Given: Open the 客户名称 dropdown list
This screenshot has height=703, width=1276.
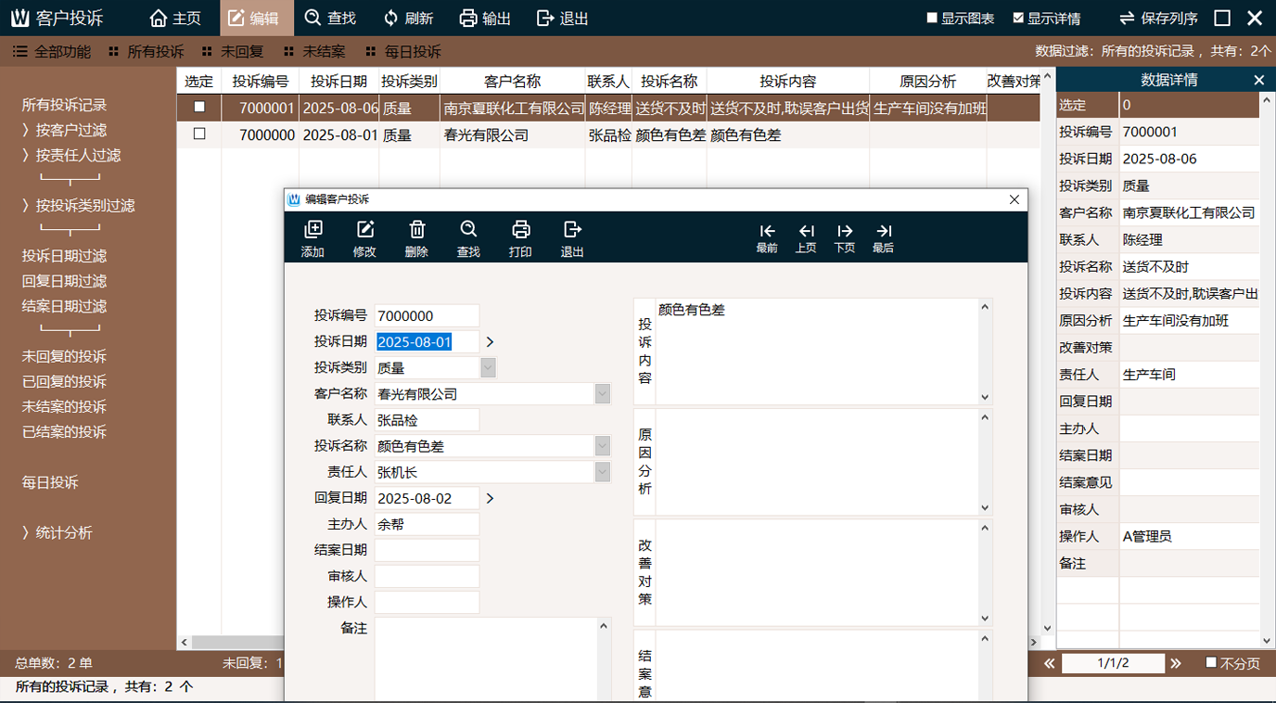Looking at the screenshot, I should click(603, 394).
